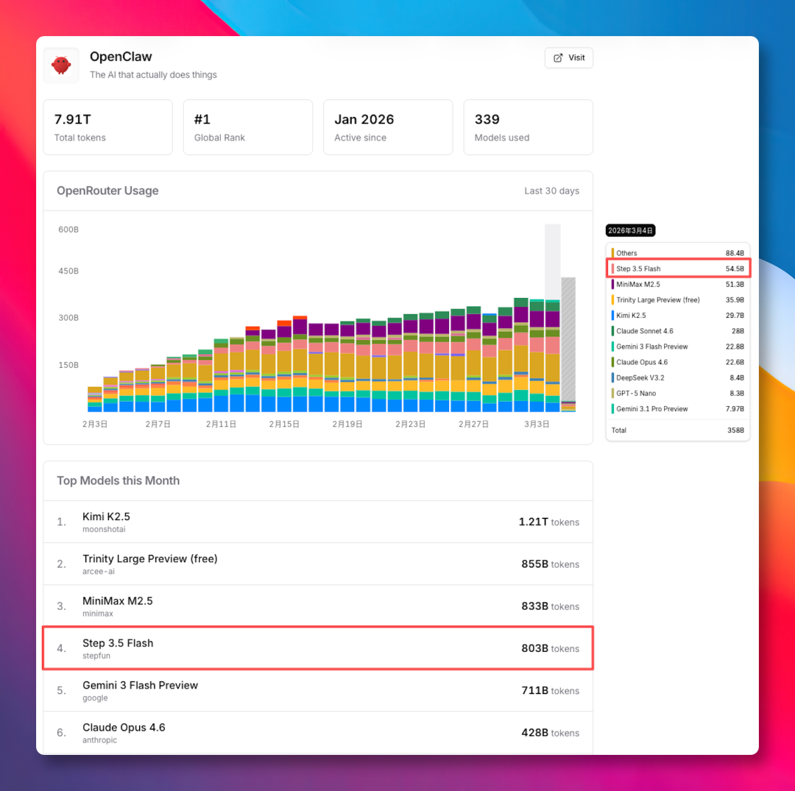The image size is (795, 791).
Task: Click the Kimi K2.5 blue legend marker
Action: [x=612, y=315]
